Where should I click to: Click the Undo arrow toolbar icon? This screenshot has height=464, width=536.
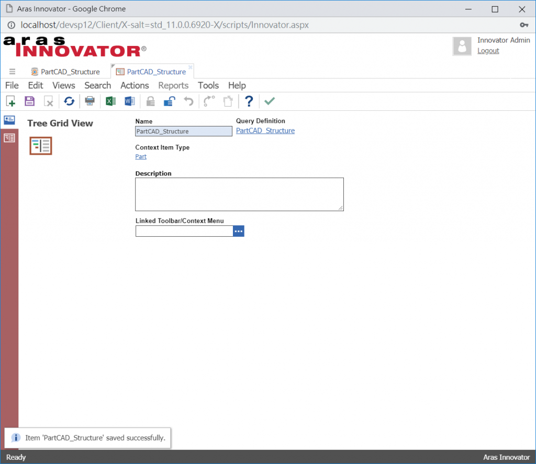pyautogui.click(x=188, y=101)
